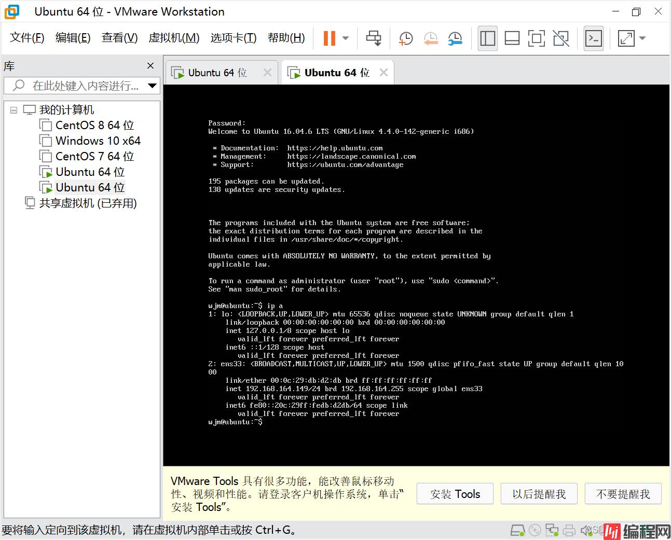This screenshot has height=540, width=671.
Task: Click the 安装 Tools button
Action: tap(455, 494)
